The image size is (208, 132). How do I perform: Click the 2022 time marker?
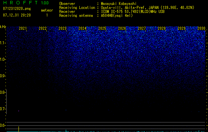tap(43, 28)
